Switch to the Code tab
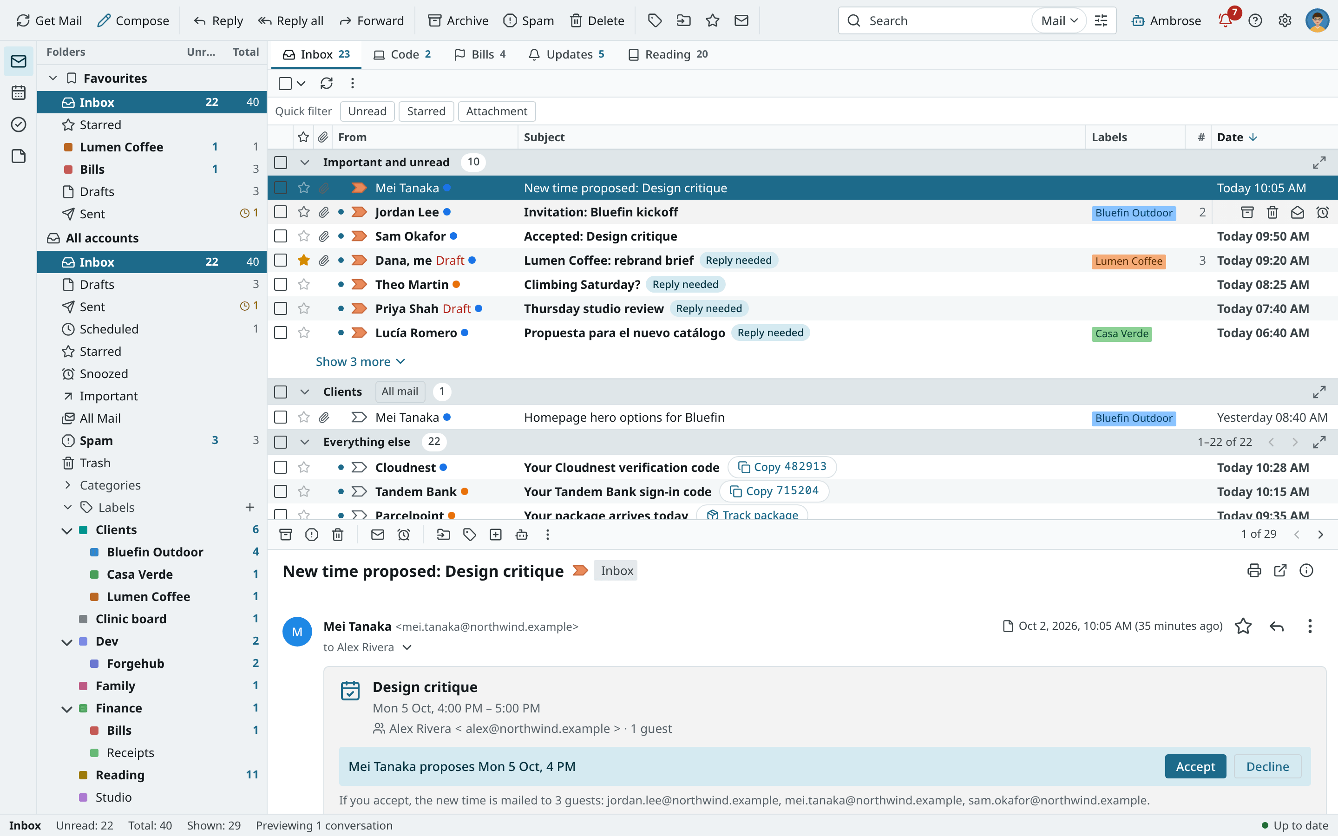Image resolution: width=1338 pixels, height=836 pixels. coord(402,54)
